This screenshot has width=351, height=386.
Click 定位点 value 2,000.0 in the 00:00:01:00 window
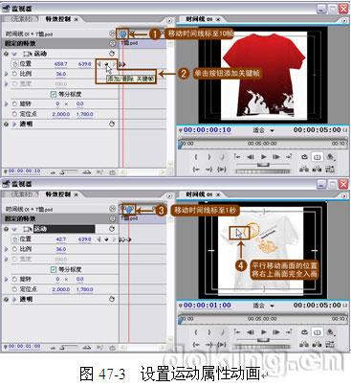[61, 289]
